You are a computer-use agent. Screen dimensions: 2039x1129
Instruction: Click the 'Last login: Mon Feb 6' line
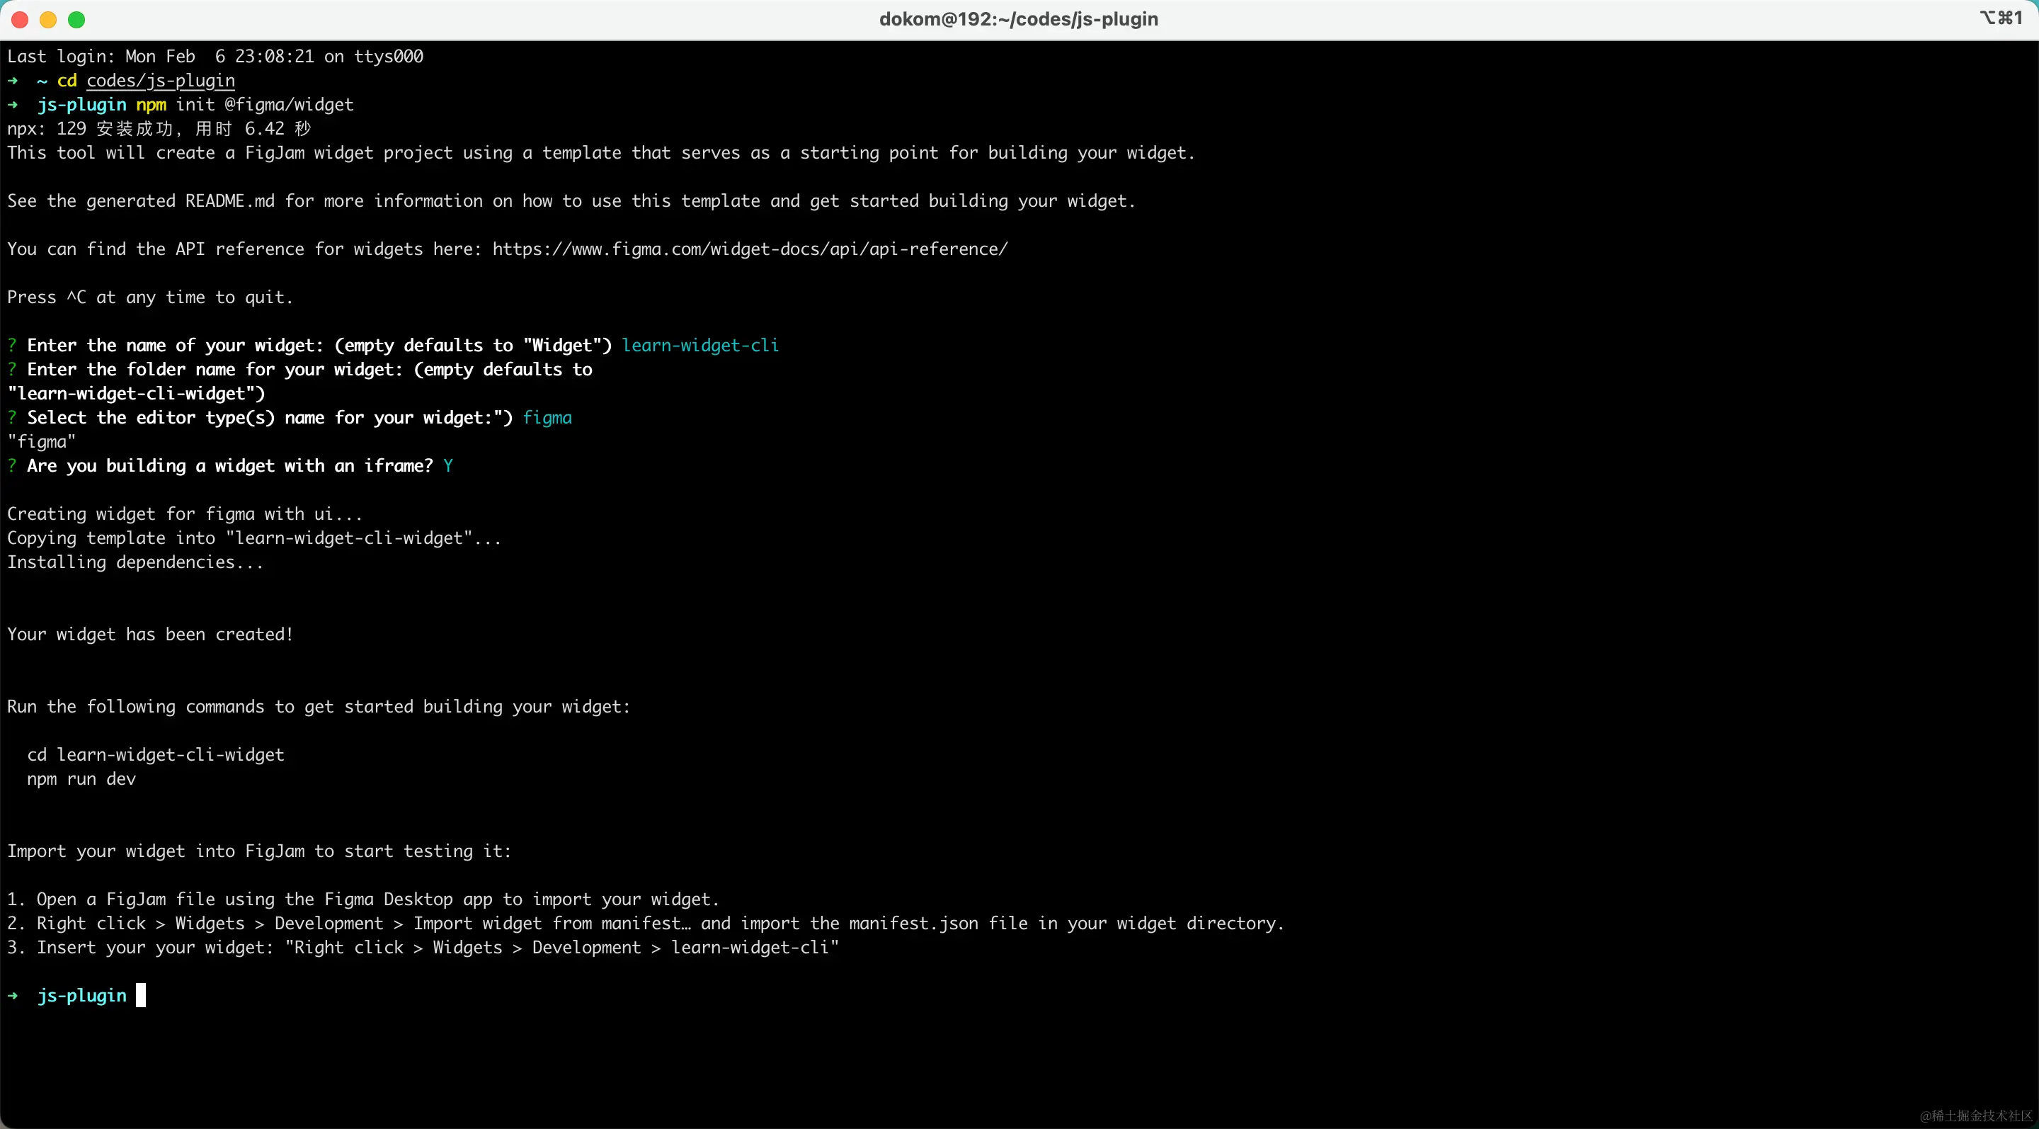tap(215, 56)
